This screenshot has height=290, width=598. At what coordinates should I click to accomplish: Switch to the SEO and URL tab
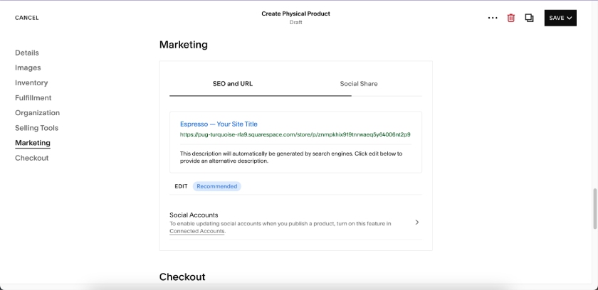click(233, 84)
